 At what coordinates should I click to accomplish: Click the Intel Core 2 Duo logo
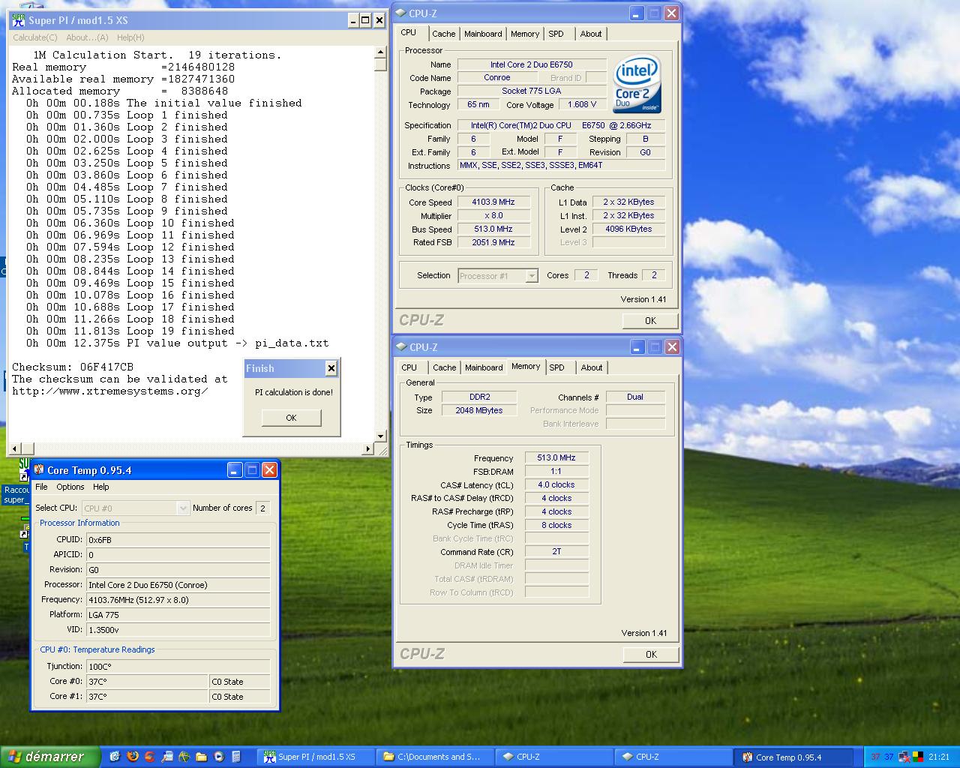[637, 85]
